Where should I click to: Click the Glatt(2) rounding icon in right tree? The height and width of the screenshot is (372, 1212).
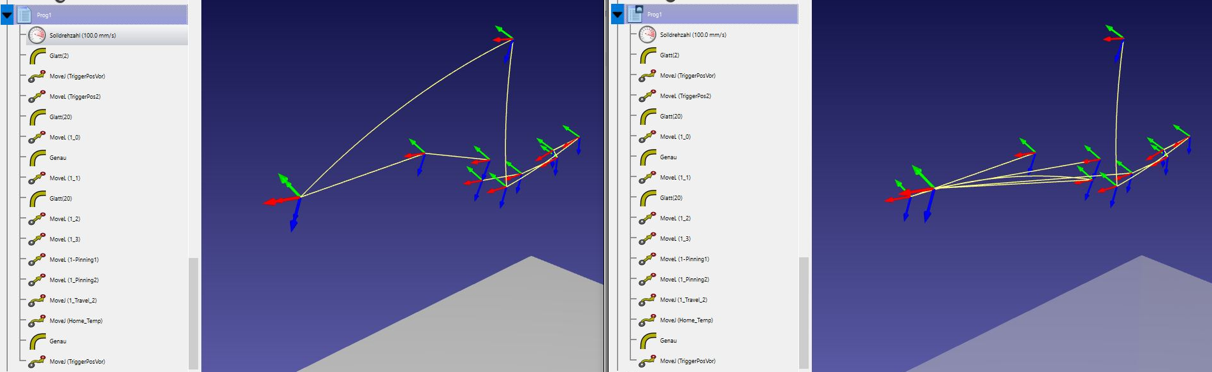(647, 55)
